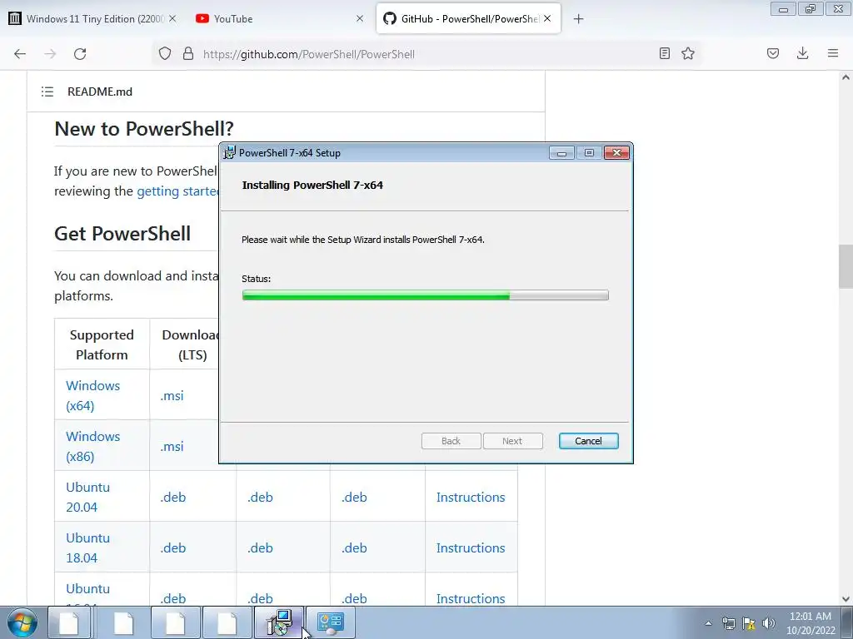Toggle reader view icon in address bar
This screenshot has height=639, width=853.
[x=664, y=53]
